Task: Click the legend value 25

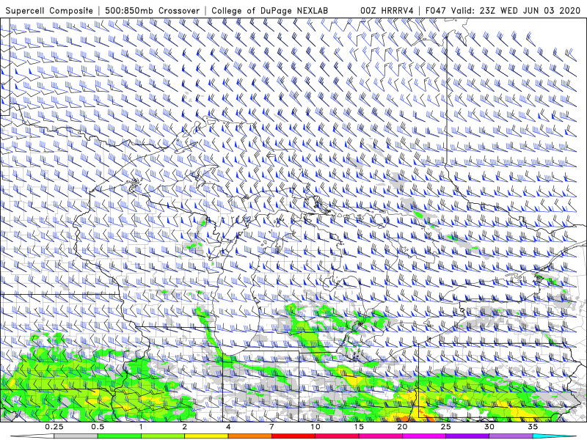Action: [x=446, y=427]
